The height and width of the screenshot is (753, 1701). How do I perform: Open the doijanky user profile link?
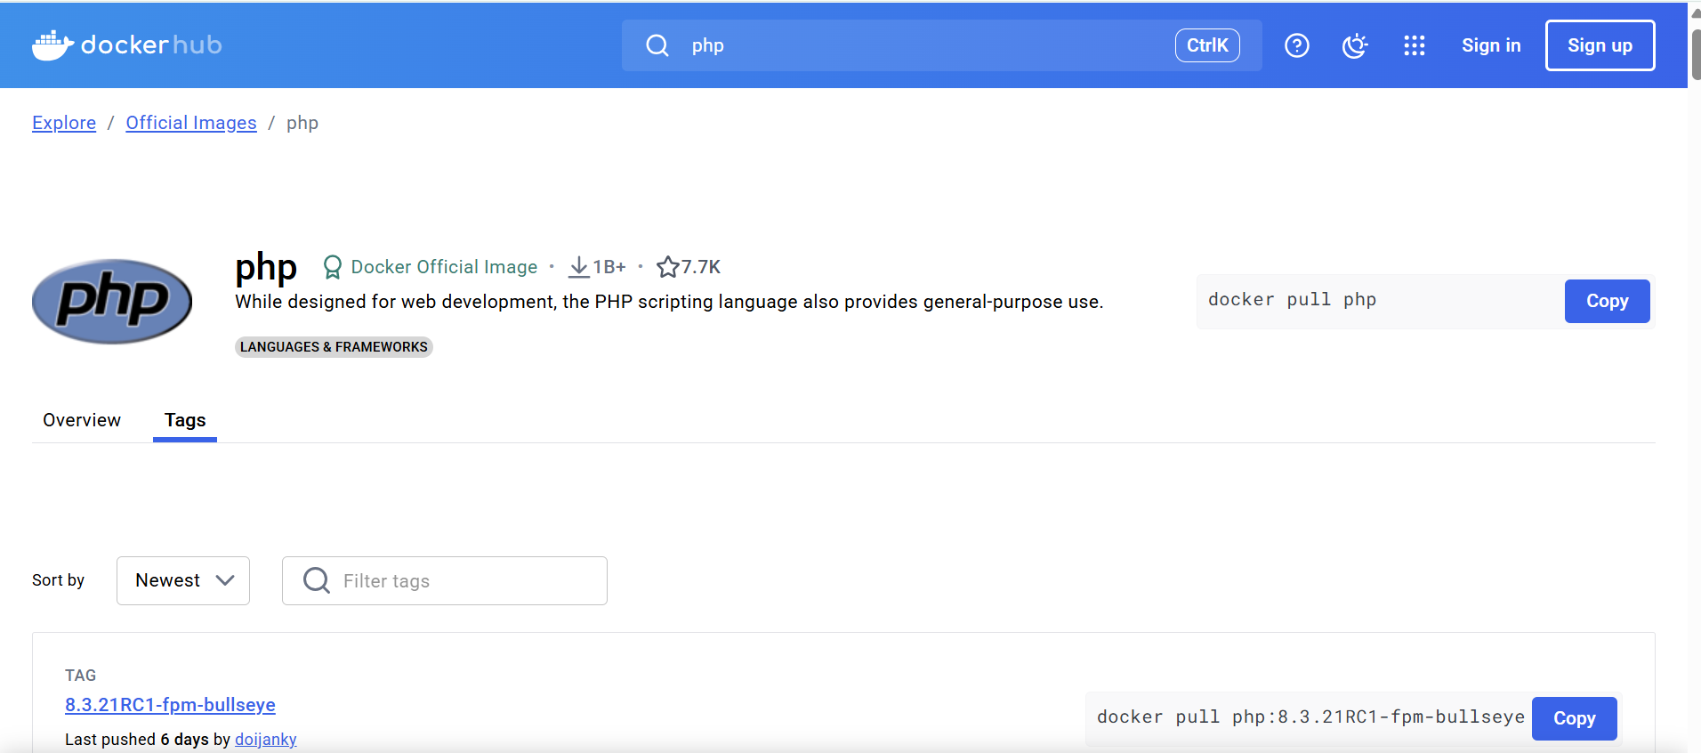point(266,740)
